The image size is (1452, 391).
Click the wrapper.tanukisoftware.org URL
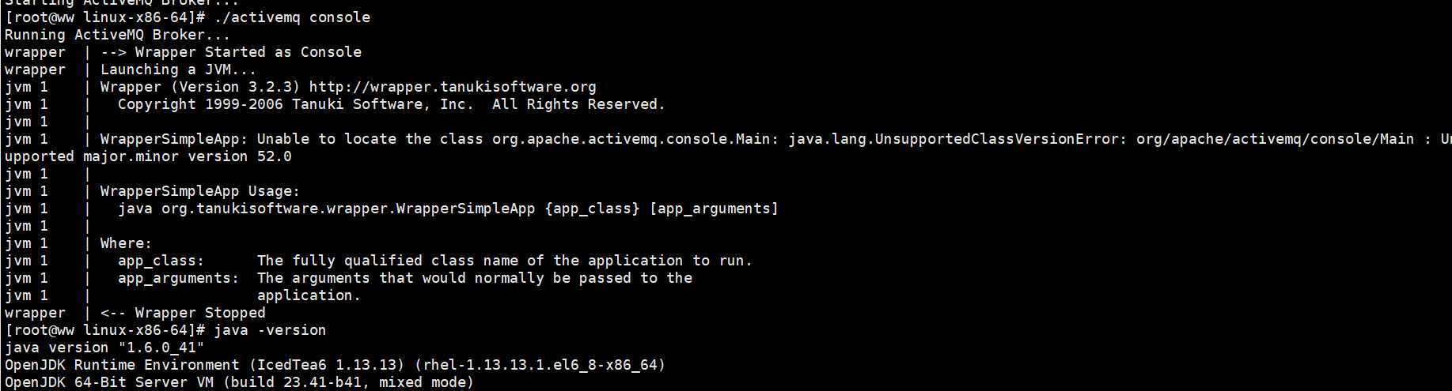(x=453, y=87)
